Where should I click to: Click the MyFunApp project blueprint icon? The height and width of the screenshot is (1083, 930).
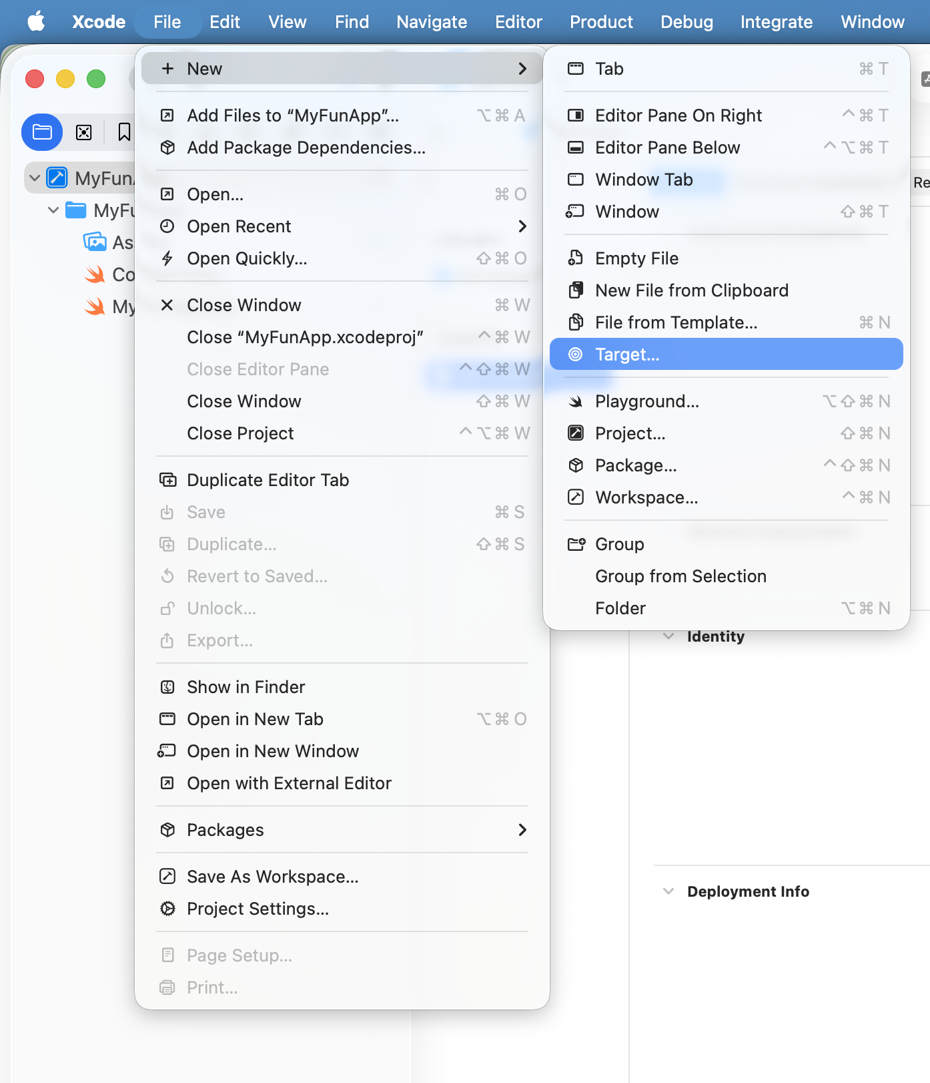[57, 178]
